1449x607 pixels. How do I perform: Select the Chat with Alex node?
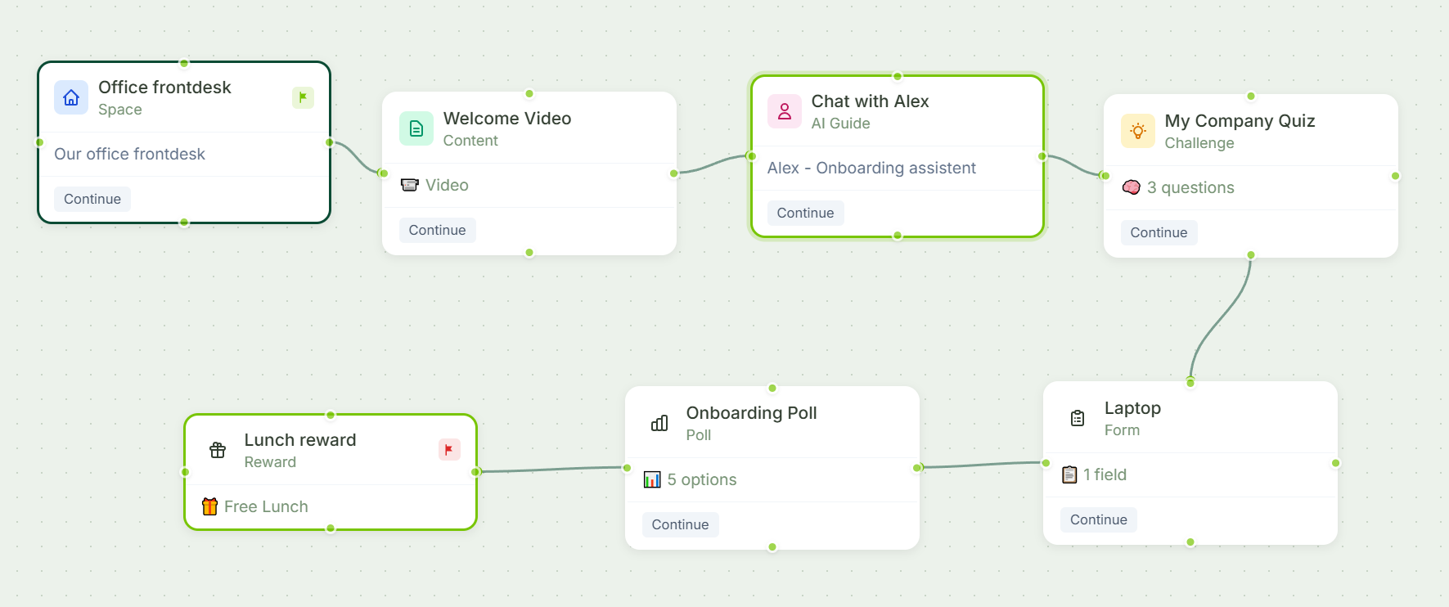coord(898,110)
